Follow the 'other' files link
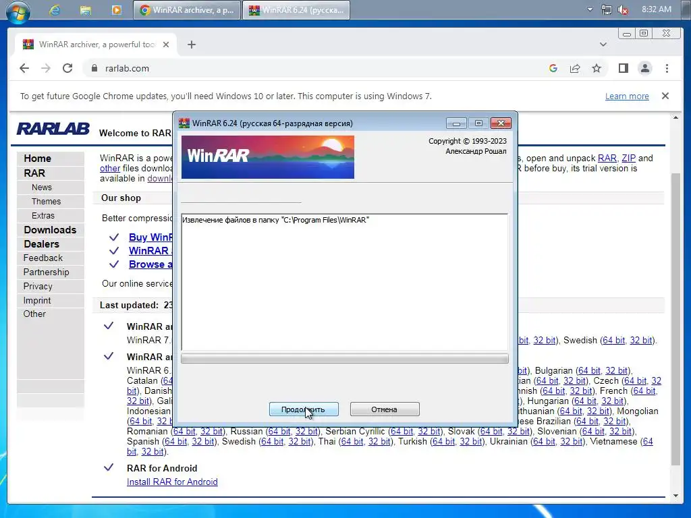 click(x=110, y=168)
